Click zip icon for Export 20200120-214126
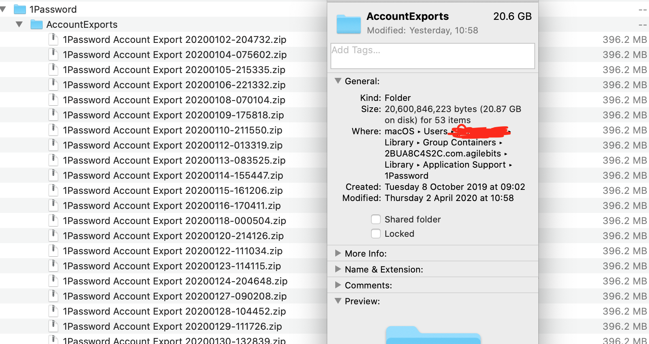This screenshot has width=649, height=344. pos(53,236)
